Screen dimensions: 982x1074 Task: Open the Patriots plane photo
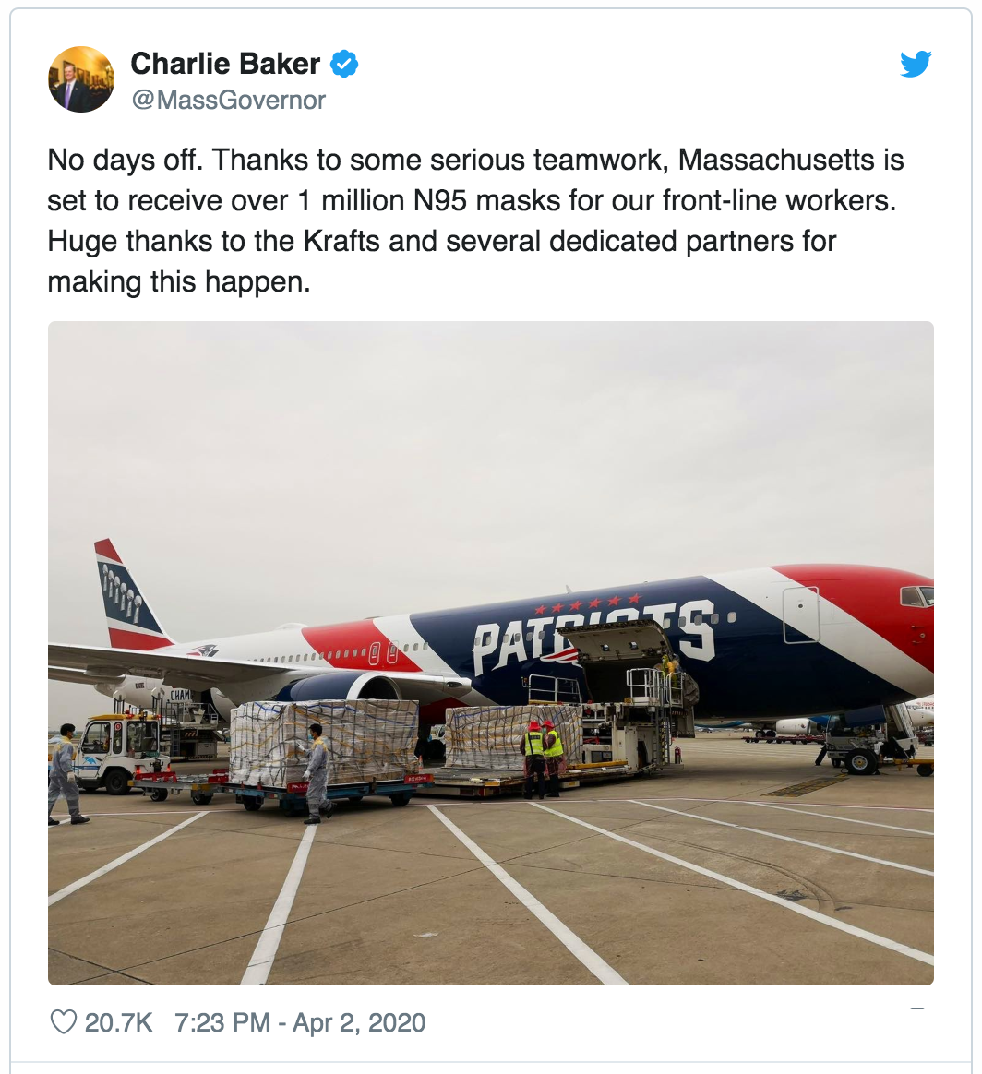(x=491, y=652)
